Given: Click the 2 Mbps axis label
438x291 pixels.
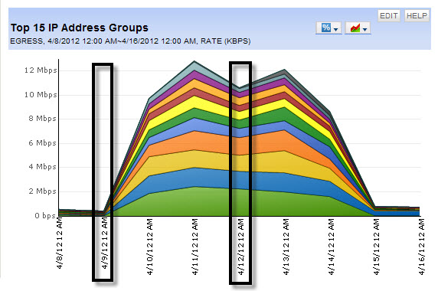Looking at the screenshot, I should (42, 191).
